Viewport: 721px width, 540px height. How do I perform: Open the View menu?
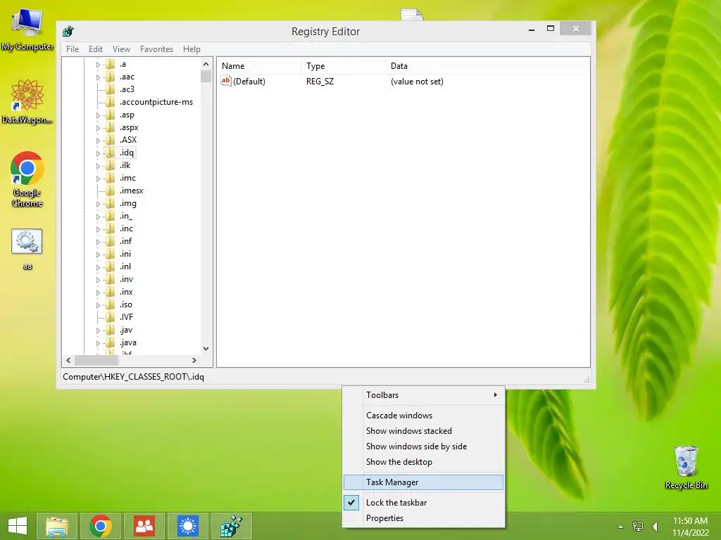(x=121, y=49)
